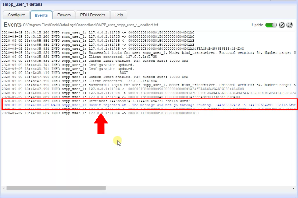Open the Help tab
Screen dimensions: 298x198
pyautogui.click(x=118, y=15)
